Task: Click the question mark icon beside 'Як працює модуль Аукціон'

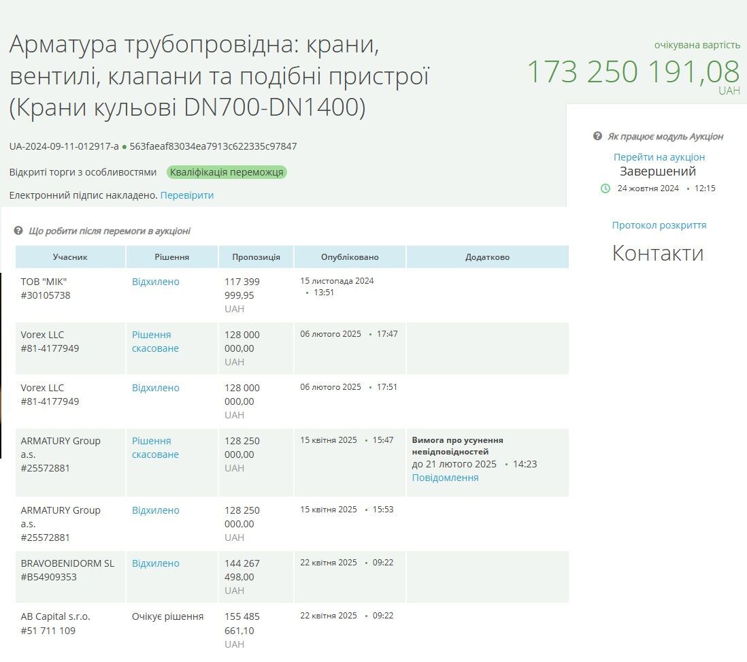Action: point(597,136)
